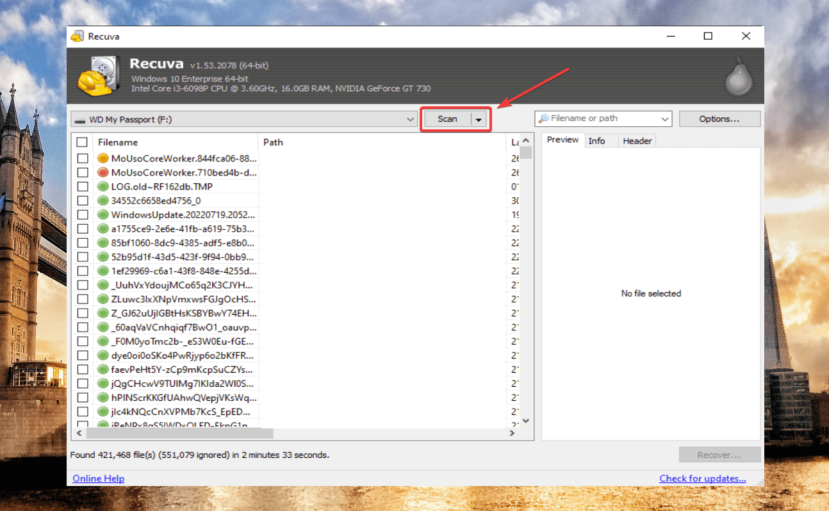This screenshot has height=511, width=829.
Task: Enable the checkbox for 85bf1060-8dc9 file
Action: (82, 243)
